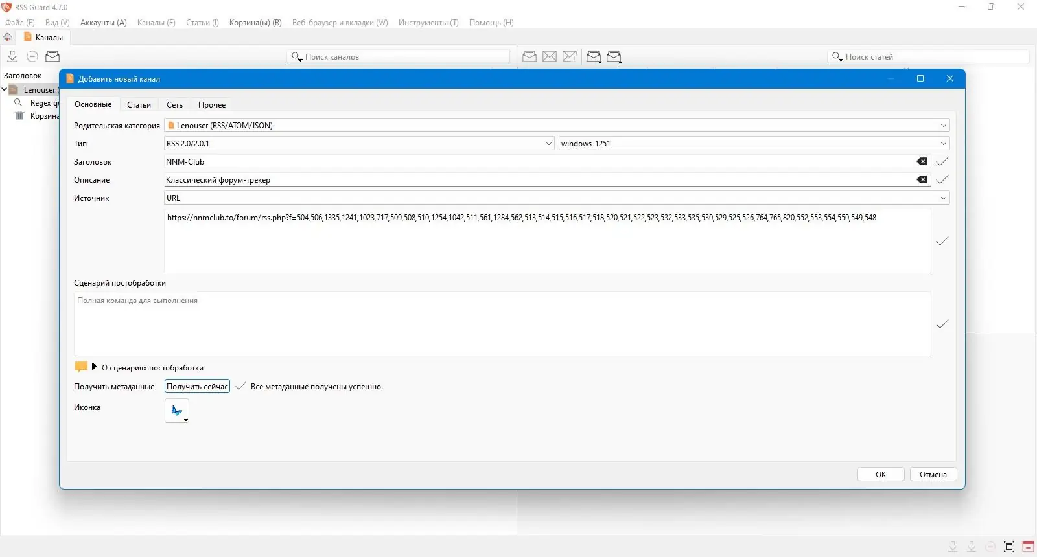Click the Сценарий постобработки command box
The image size is (1037, 557).
[502, 324]
